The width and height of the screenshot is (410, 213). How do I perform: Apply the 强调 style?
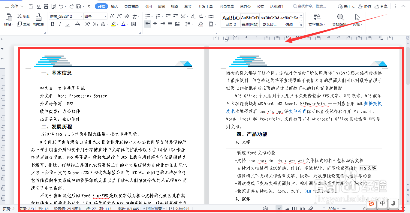tap(289, 20)
